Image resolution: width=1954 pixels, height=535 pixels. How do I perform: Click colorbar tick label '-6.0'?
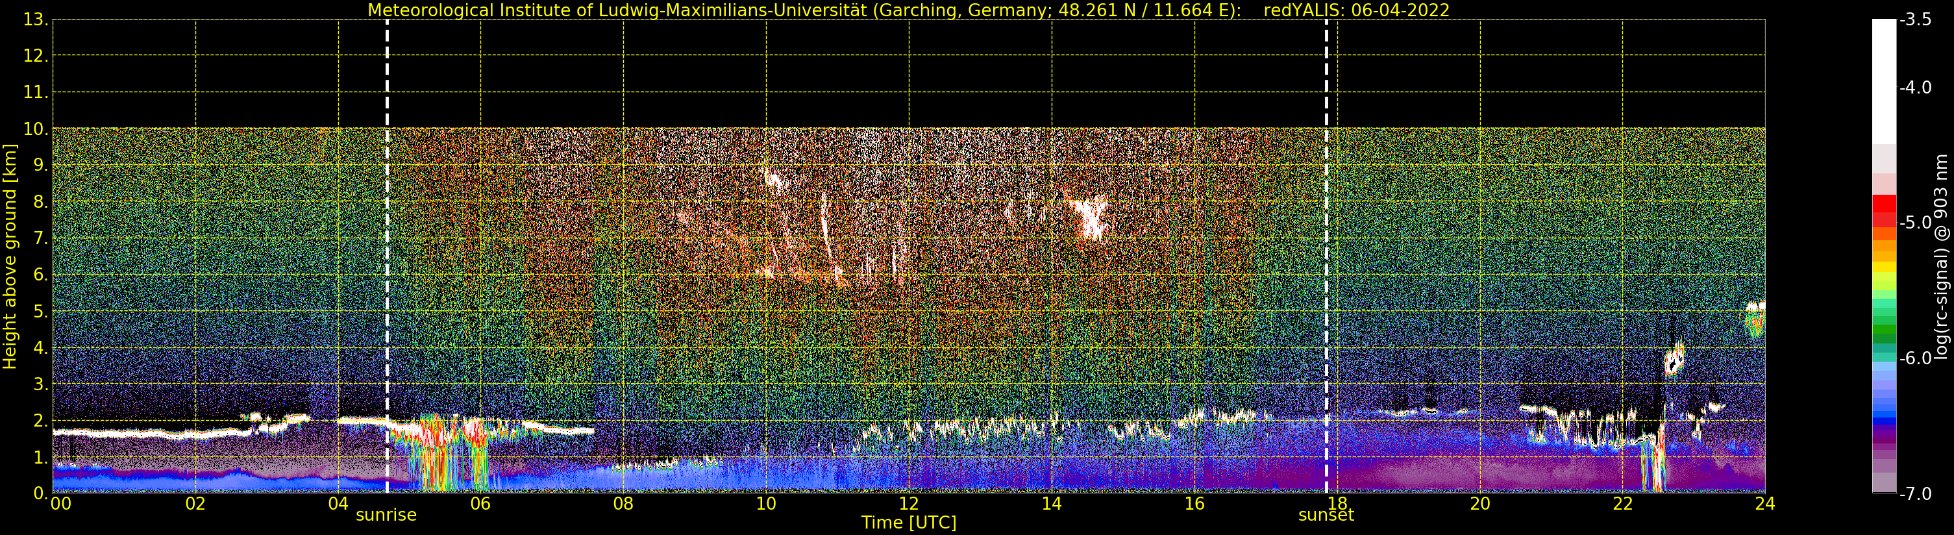click(1916, 358)
